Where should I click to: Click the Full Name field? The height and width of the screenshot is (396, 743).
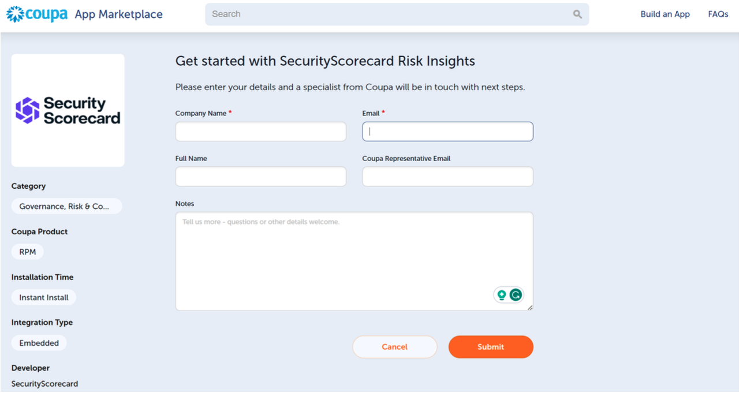(x=260, y=176)
